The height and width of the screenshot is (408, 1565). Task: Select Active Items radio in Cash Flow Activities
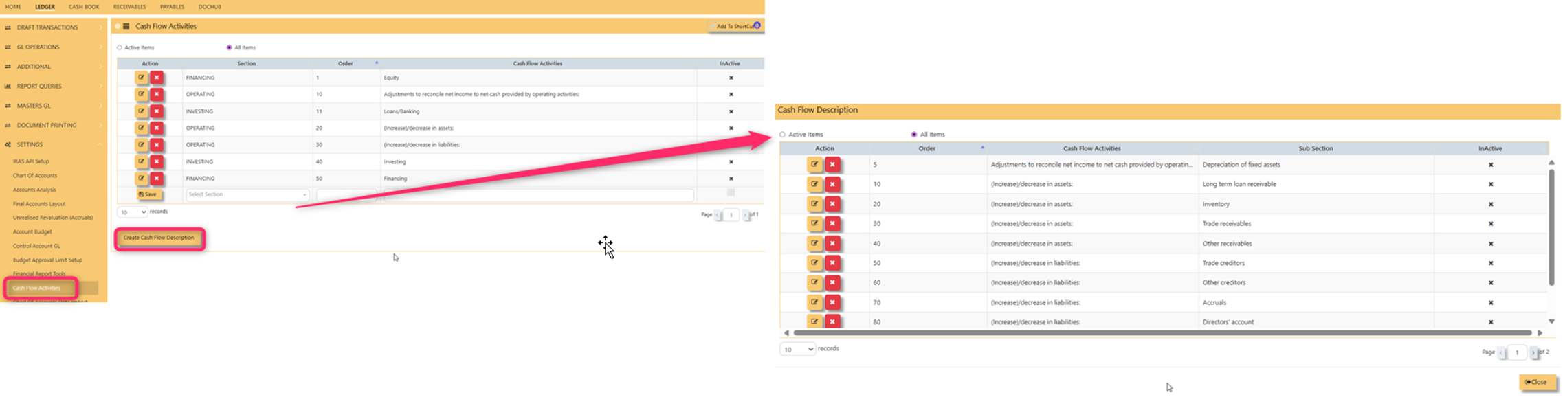click(x=120, y=47)
